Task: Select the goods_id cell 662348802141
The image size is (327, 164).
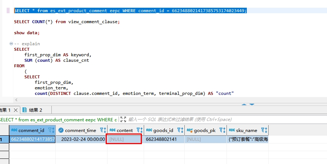Action: click(x=164, y=139)
